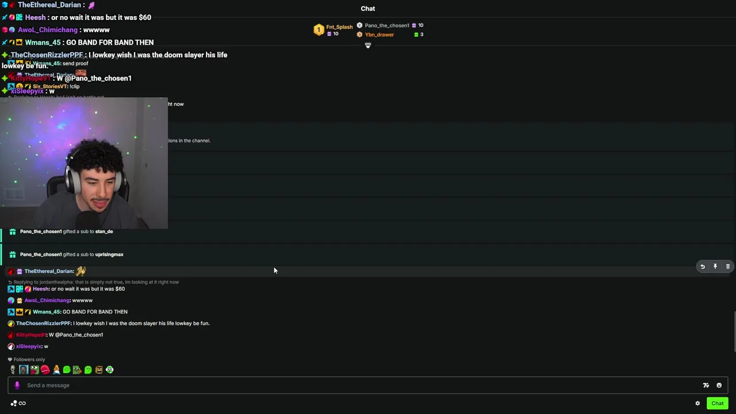Click Heesh's message about $60
Screen dimensions: 736x414
tap(88, 289)
